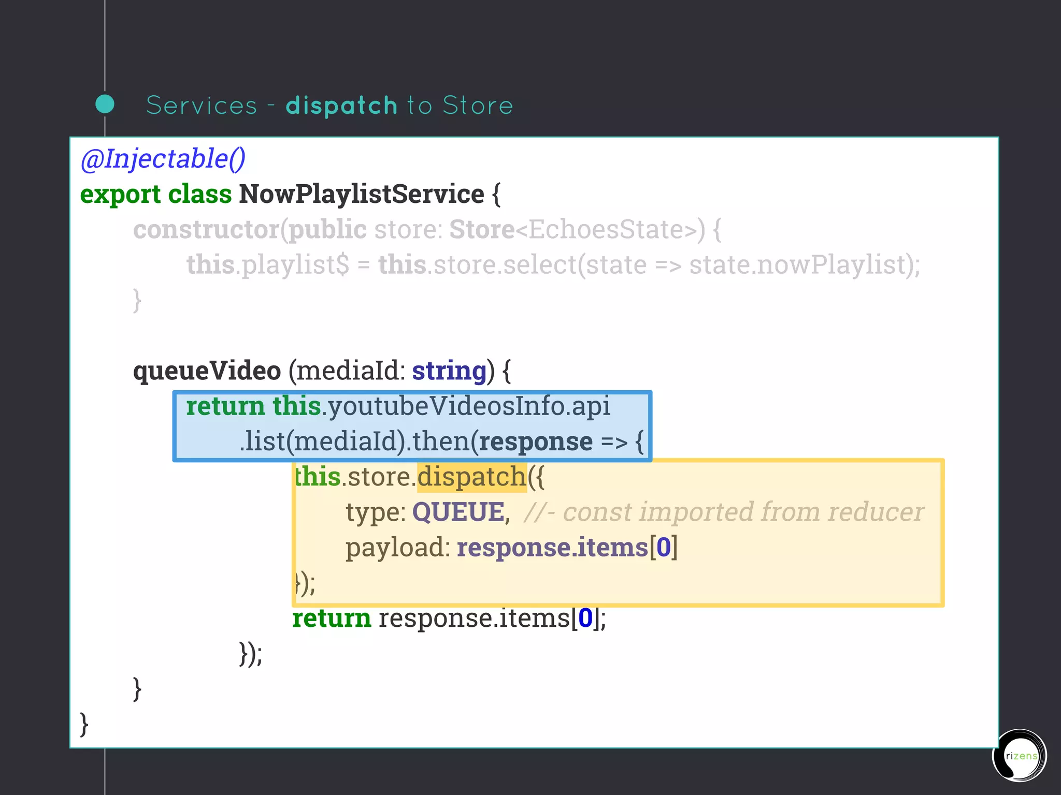The image size is (1061, 795).
Task: Click the 'constructor(public store: Store<EchoesState>)' line
Action: [427, 229]
